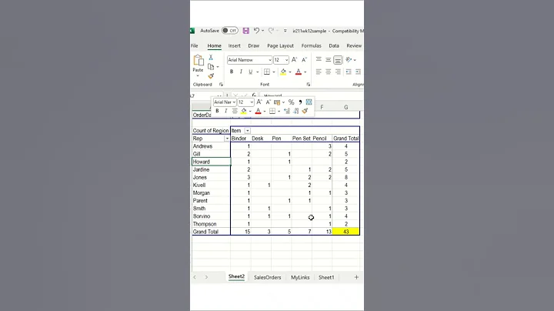Click Align Right in the ribbon

338,72
